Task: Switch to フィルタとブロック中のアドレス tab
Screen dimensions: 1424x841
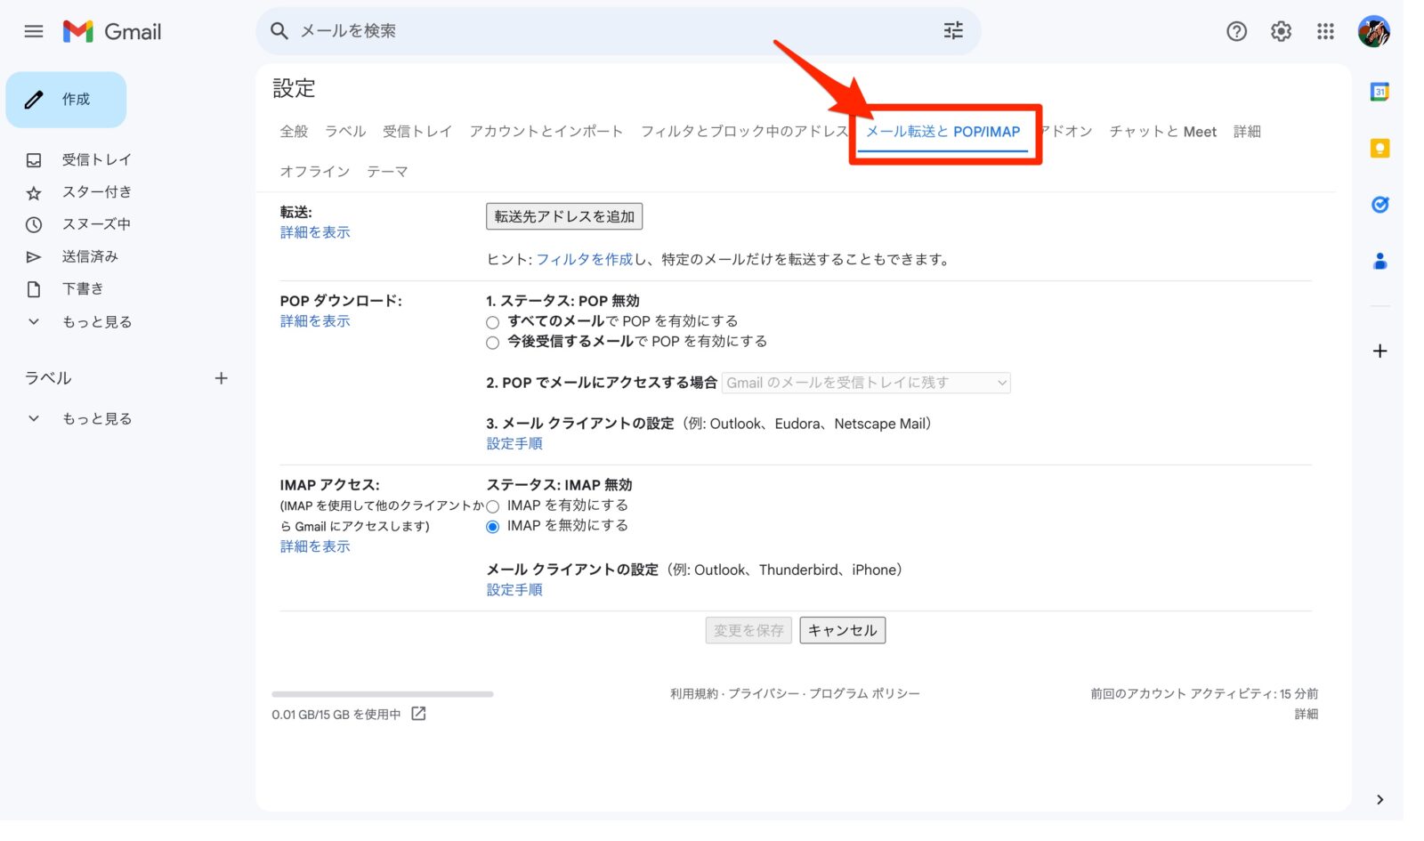Action: click(744, 132)
